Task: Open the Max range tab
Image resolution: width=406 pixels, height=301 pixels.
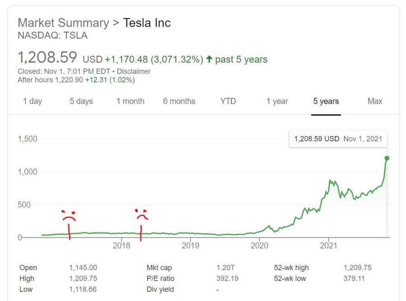Action: [x=375, y=101]
